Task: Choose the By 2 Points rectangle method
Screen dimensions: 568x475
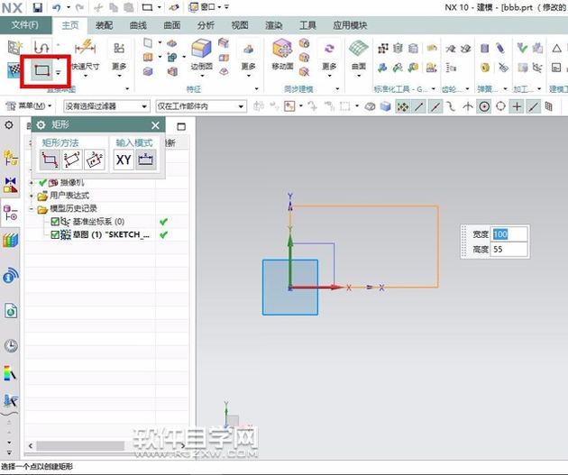Action: pyautogui.click(x=50, y=160)
